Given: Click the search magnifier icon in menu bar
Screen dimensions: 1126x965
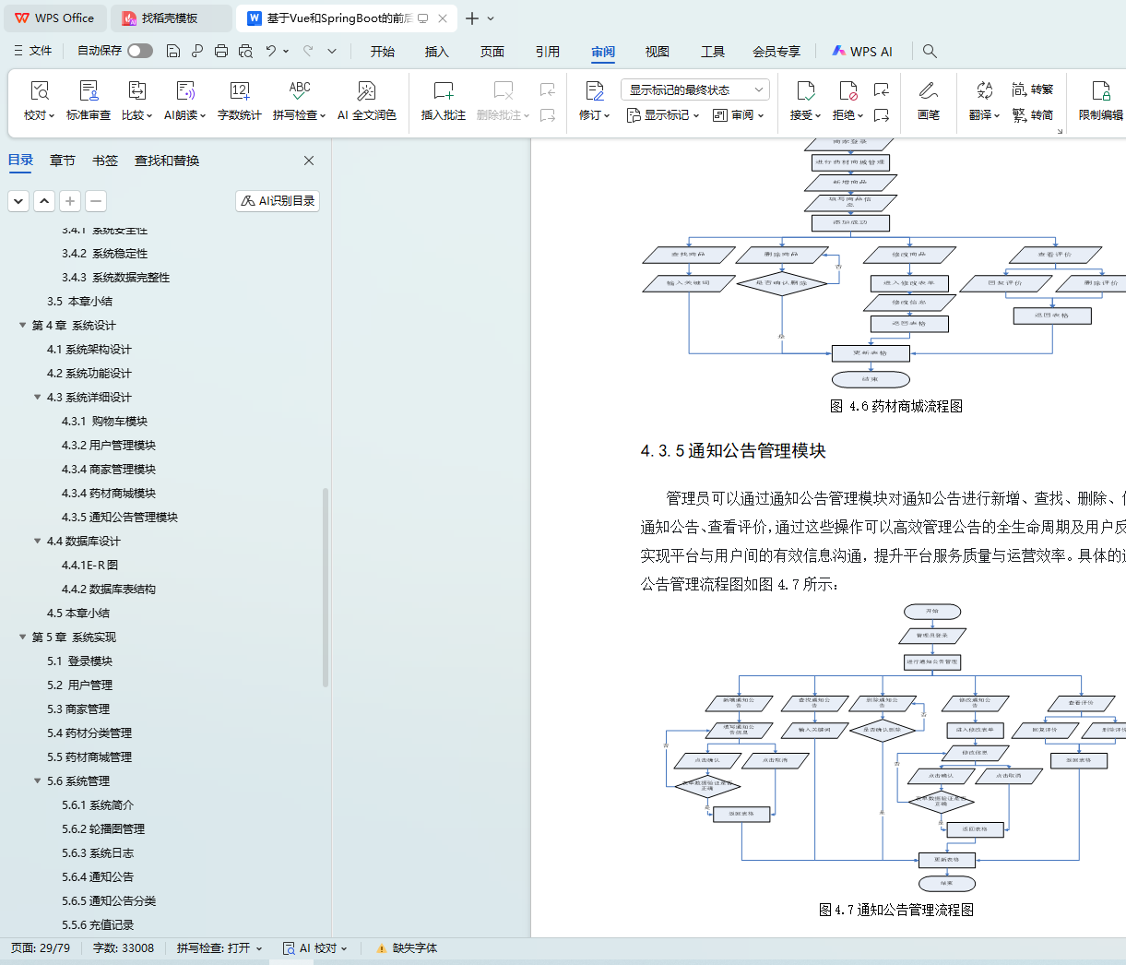Looking at the screenshot, I should (x=930, y=52).
